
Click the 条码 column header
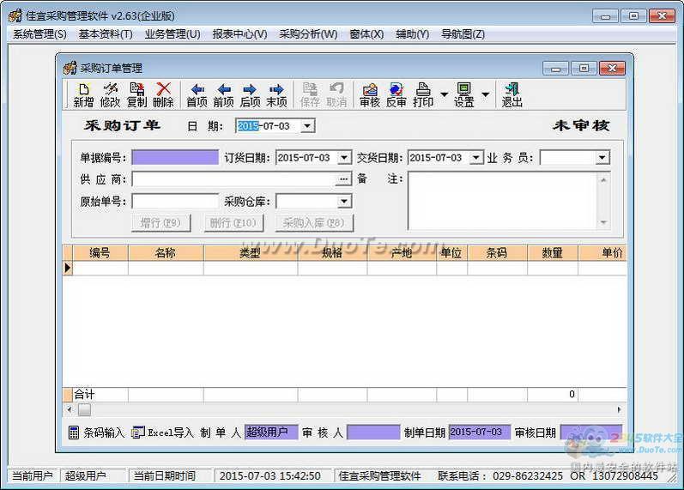pyautogui.click(x=497, y=253)
